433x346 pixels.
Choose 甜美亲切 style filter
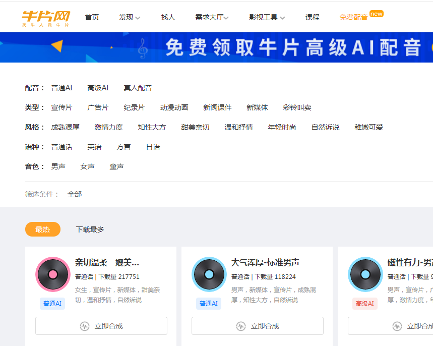click(x=195, y=127)
